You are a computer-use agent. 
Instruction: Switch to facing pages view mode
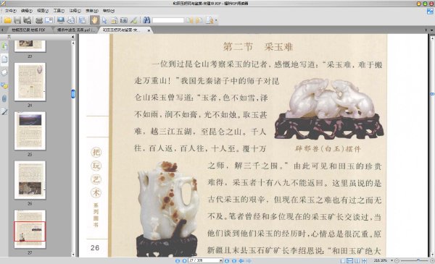(357, 260)
